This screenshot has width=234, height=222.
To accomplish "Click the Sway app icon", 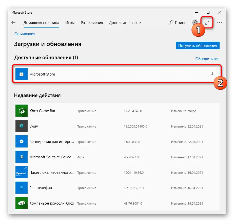I will click(22, 126).
